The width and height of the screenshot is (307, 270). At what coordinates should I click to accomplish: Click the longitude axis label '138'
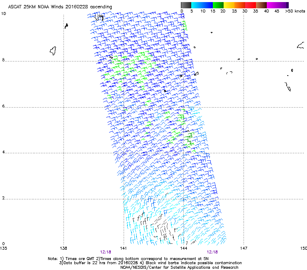pyautogui.click(x=63, y=248)
